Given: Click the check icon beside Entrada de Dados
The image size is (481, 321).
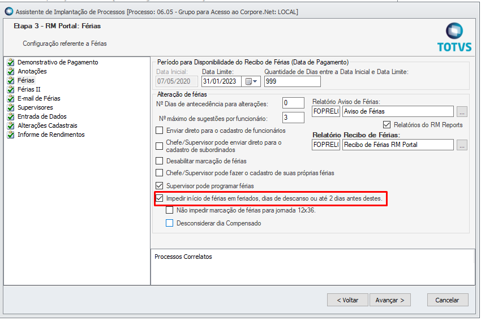Looking at the screenshot, I should [x=11, y=116].
